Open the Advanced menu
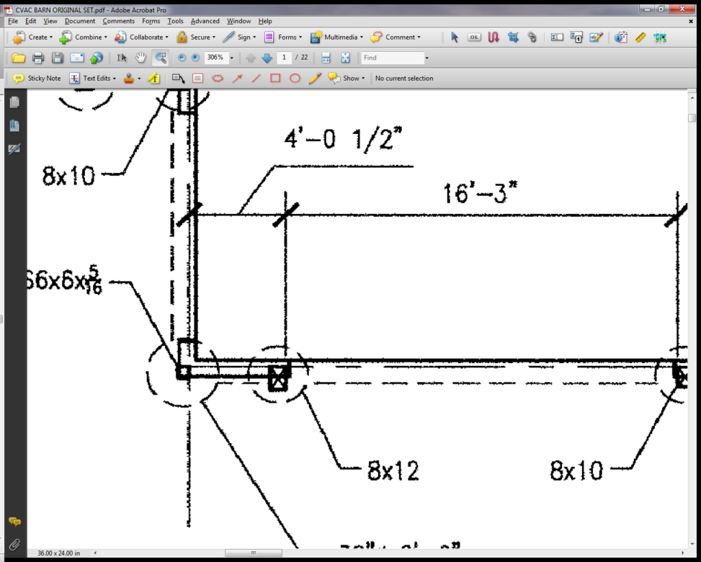This screenshot has height=562, width=701. point(205,21)
